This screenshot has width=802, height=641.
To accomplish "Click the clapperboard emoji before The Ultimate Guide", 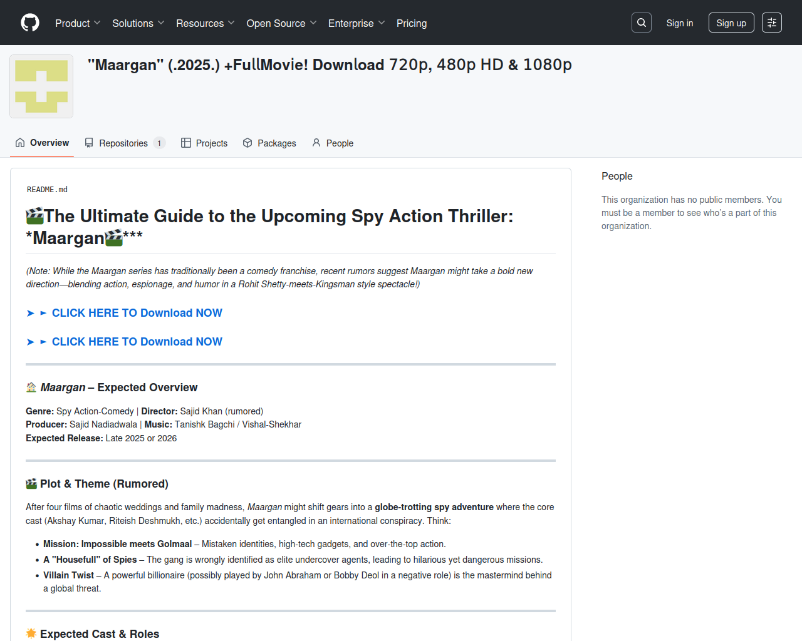I will click(35, 216).
